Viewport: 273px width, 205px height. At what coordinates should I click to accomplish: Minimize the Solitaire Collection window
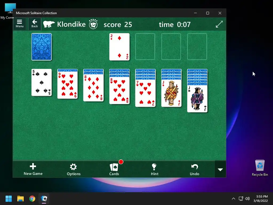[195, 13]
